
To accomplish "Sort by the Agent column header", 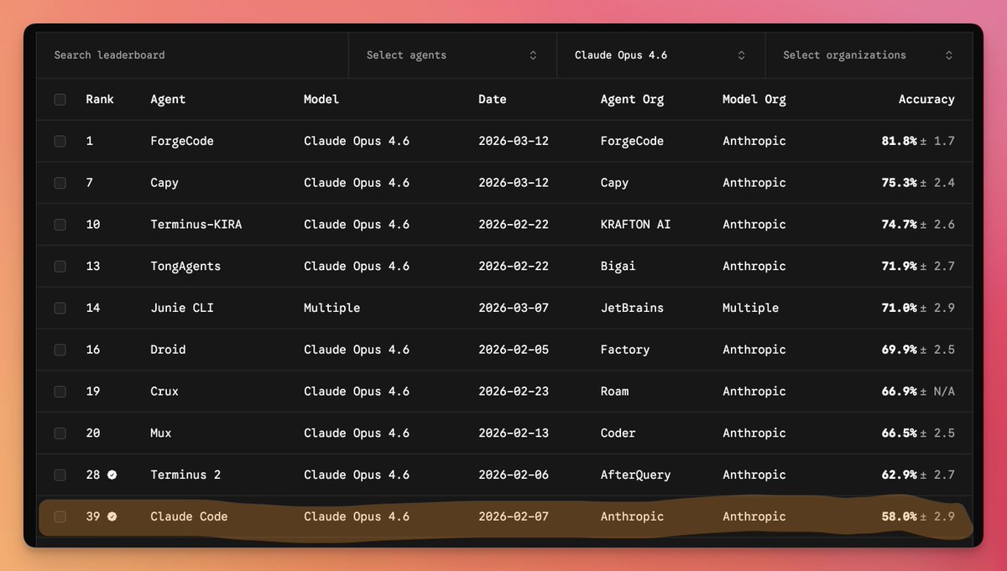I will click(x=168, y=99).
